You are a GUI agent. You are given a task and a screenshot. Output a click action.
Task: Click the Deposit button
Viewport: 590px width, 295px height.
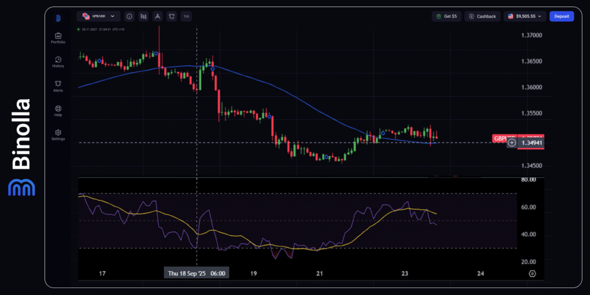tap(561, 17)
